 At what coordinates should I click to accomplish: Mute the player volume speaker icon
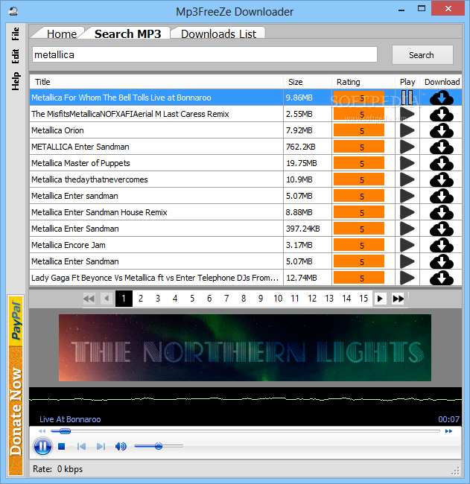pyautogui.click(x=121, y=446)
